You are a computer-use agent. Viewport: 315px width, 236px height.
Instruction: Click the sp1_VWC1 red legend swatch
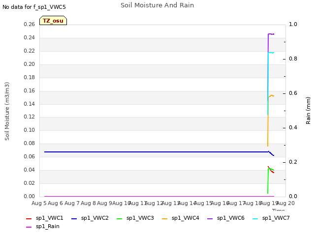coord(29,219)
